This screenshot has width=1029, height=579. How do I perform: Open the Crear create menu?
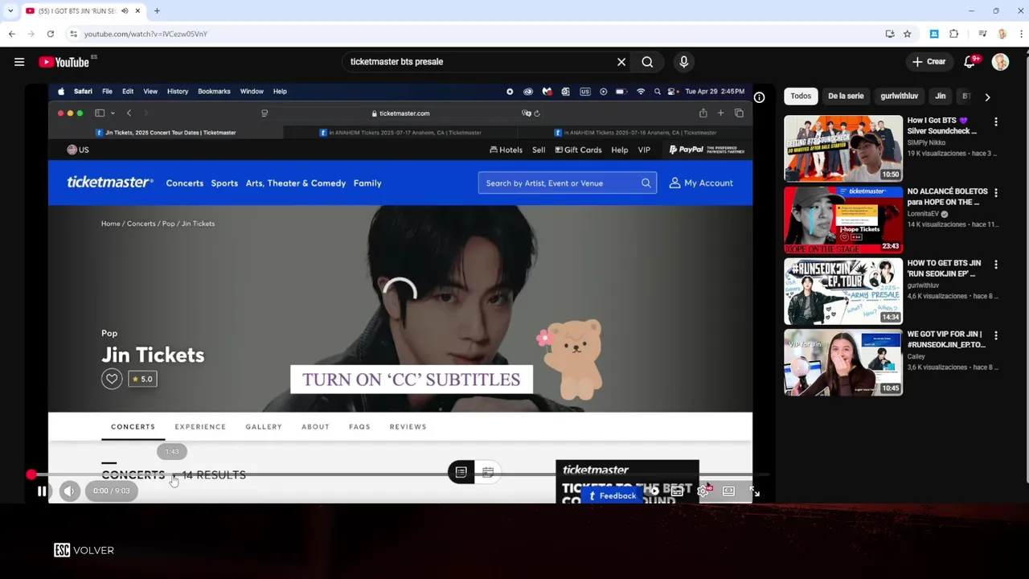(x=929, y=62)
